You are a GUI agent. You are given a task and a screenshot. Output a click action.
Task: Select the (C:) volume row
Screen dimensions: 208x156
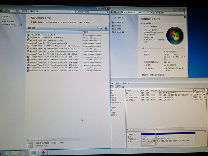[x=166, y=95]
